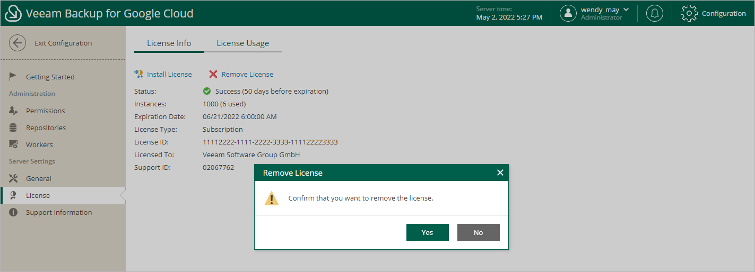Click the Support ID value 02067762
The image size is (755, 272).
pos(218,167)
